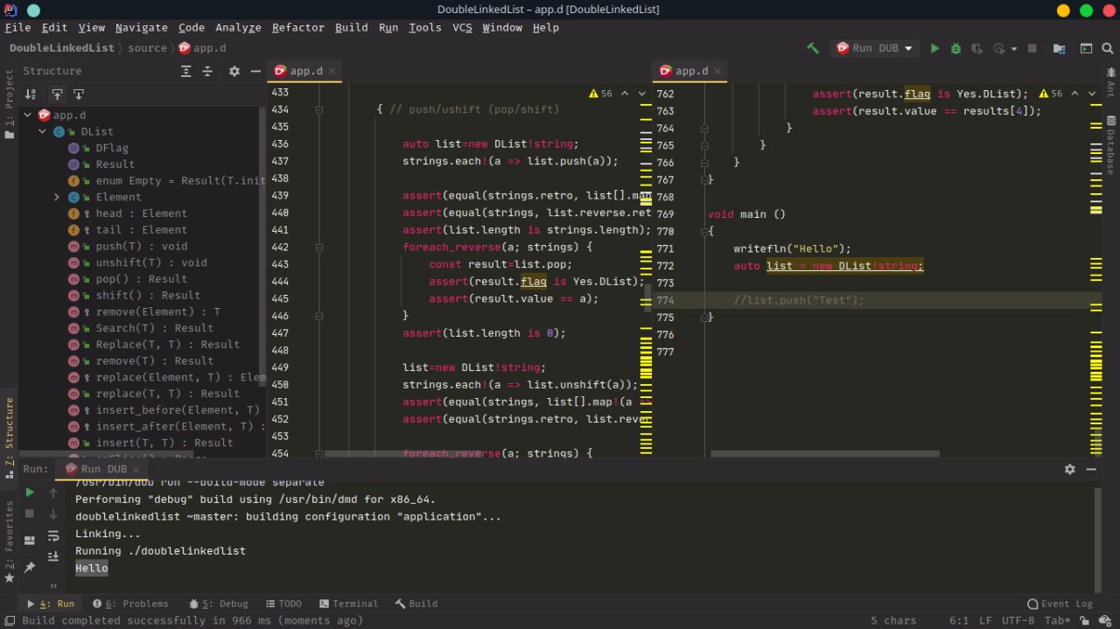This screenshot has height=629, width=1120.
Task: Click the green hammer Build Project icon
Action: pyautogui.click(x=813, y=49)
